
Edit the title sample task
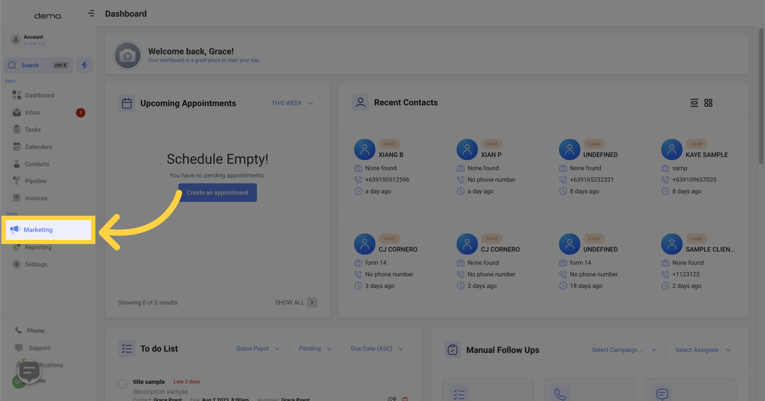(x=392, y=399)
